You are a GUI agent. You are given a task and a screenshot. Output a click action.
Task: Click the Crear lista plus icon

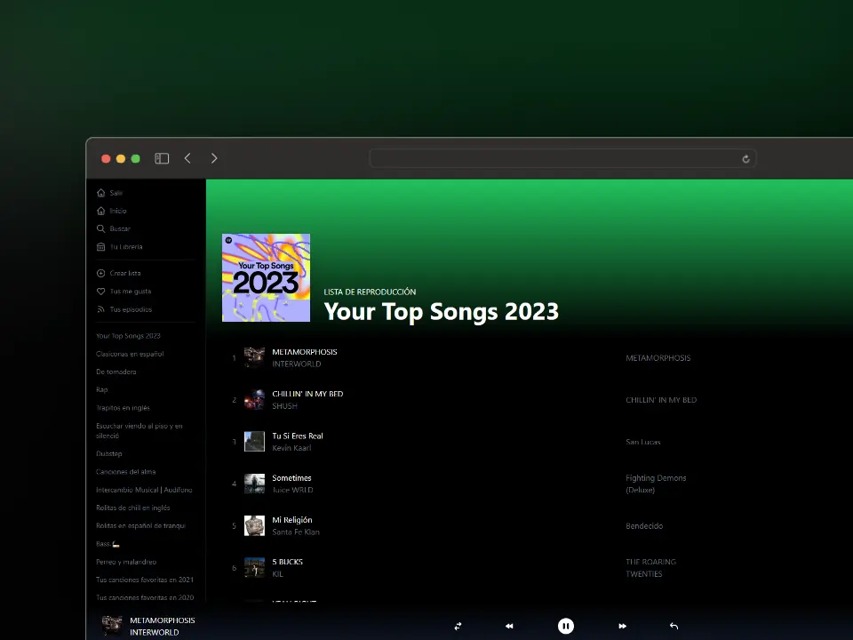(100, 273)
